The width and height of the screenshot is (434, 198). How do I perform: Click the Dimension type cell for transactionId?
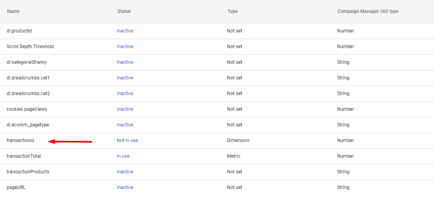pos(238,140)
